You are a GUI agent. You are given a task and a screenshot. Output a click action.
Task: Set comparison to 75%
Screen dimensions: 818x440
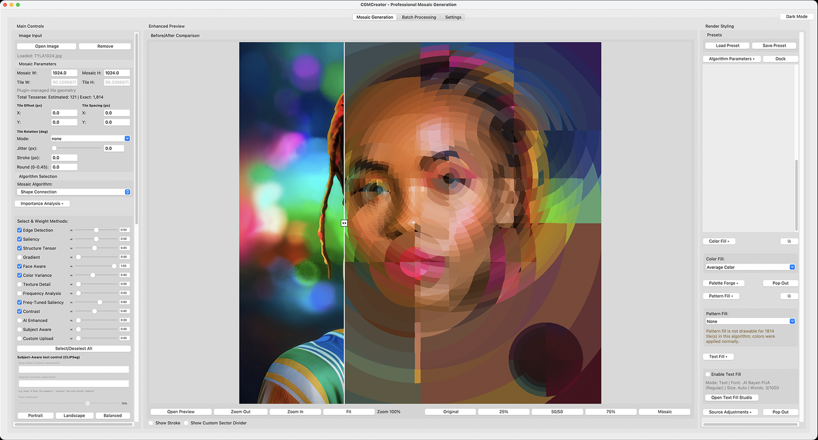pos(611,412)
